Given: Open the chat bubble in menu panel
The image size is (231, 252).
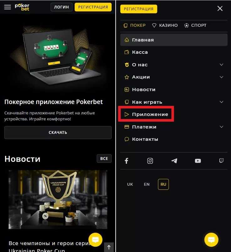Looking at the screenshot, I should pyautogui.click(x=211, y=240).
